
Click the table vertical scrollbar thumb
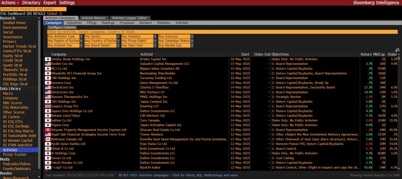(399, 58)
